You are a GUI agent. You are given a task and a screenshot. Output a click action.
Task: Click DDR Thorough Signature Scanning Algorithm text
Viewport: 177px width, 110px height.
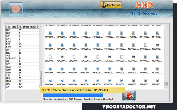[x=91, y=99]
